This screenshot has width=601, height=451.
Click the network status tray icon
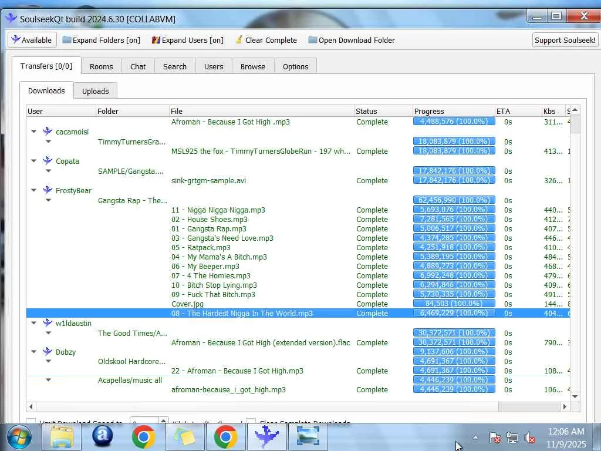pos(512,437)
